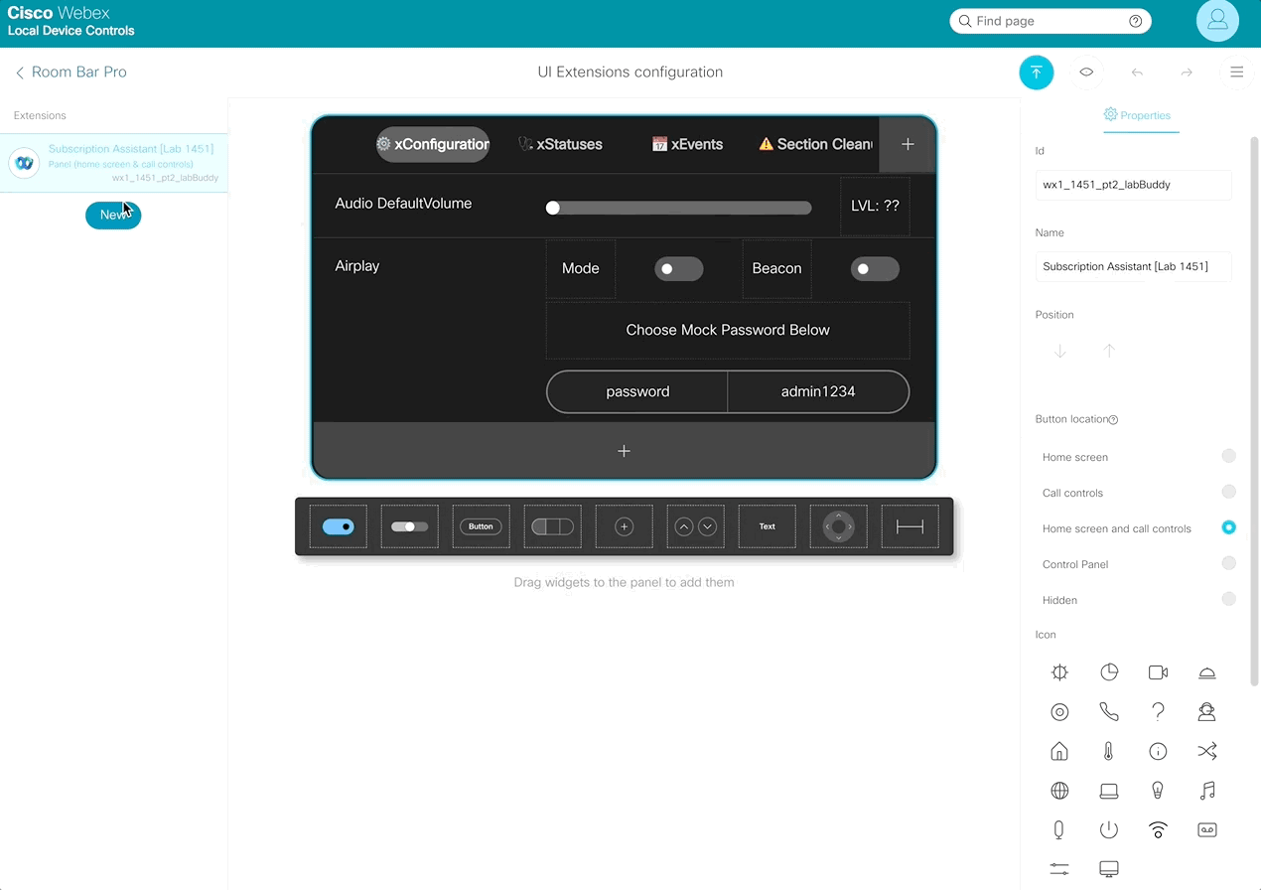
Task: Choose the globe icon
Action: [x=1059, y=791]
